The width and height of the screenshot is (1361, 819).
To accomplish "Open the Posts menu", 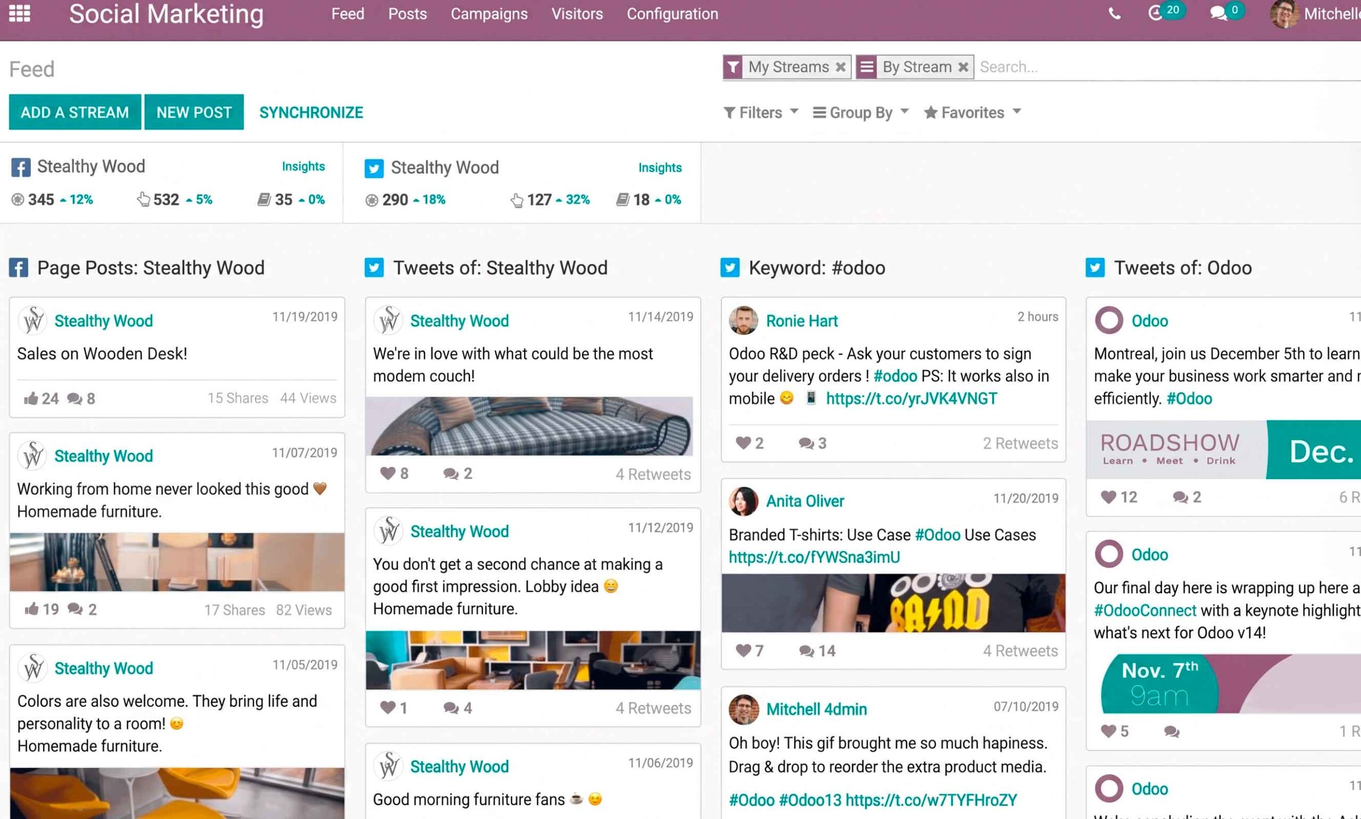I will [x=407, y=14].
